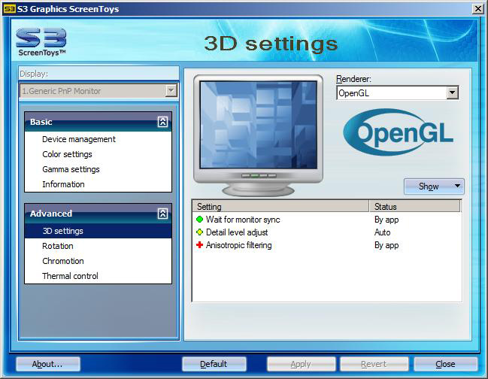Click the yellow Detail level adjust icon
The width and height of the screenshot is (488, 379).
point(200,232)
